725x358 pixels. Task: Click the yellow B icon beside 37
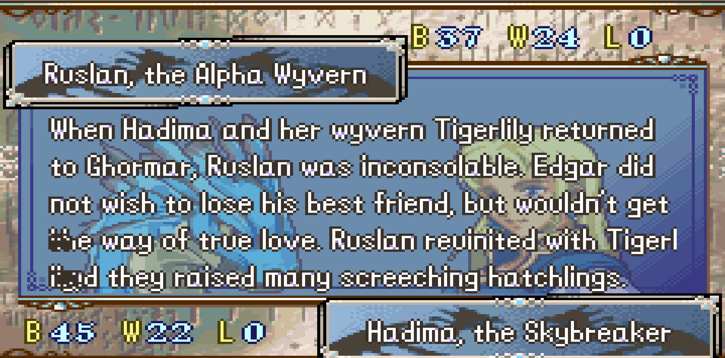click(420, 37)
